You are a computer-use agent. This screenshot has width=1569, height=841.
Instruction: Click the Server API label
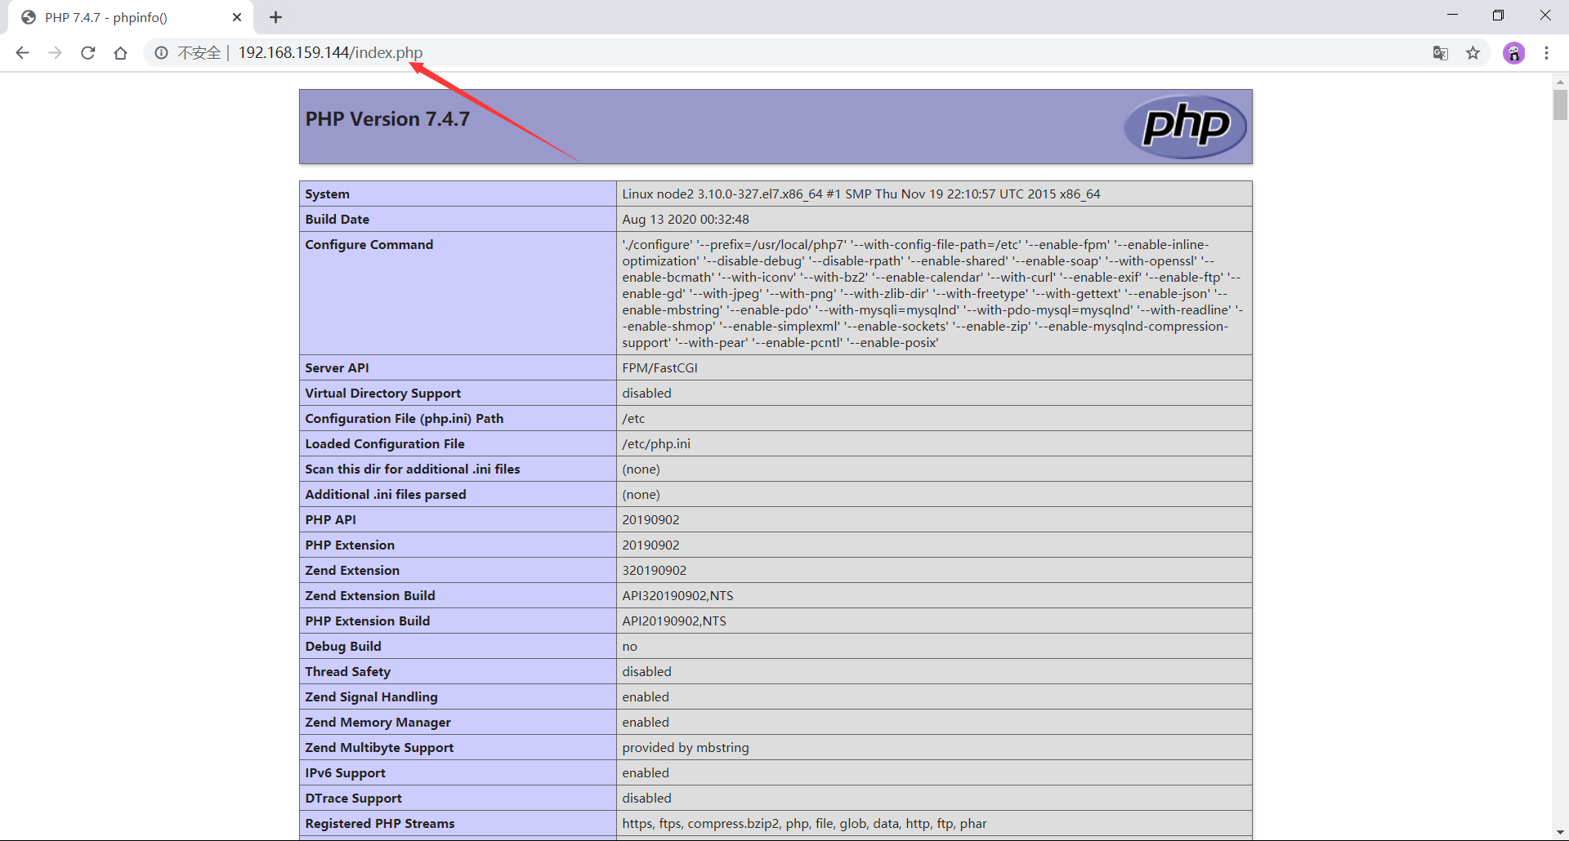pos(337,368)
